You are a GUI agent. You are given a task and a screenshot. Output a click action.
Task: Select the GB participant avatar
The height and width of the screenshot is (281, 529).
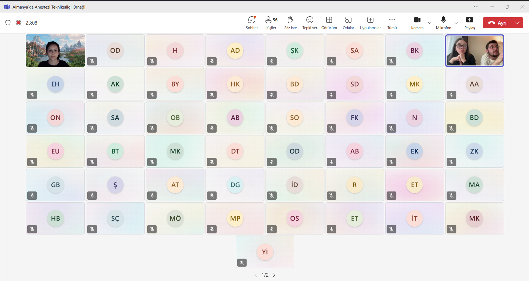(x=55, y=185)
